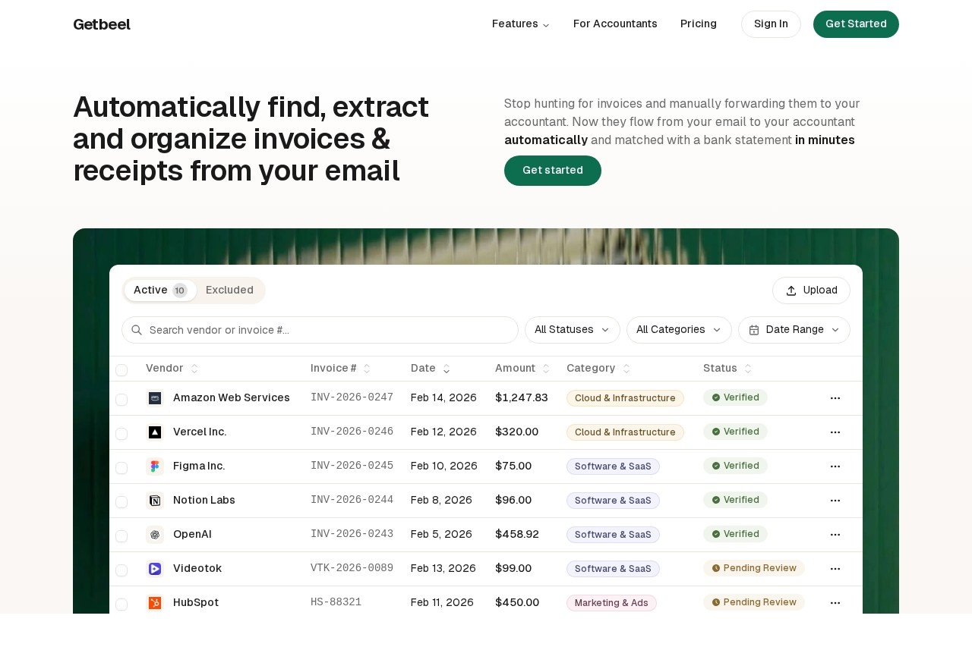The width and height of the screenshot is (972, 647).
Task: Click the Amazon Web Services vendor logo
Action: tap(155, 398)
